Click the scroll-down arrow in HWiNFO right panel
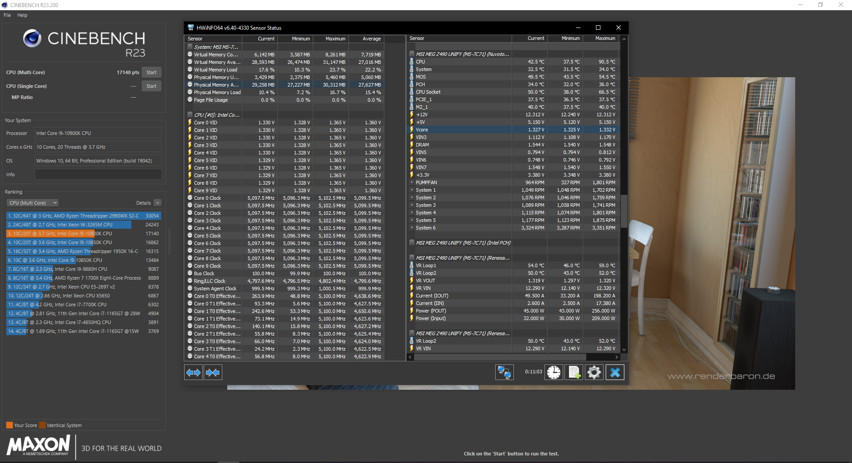Image resolution: width=852 pixels, height=463 pixels. (x=624, y=350)
